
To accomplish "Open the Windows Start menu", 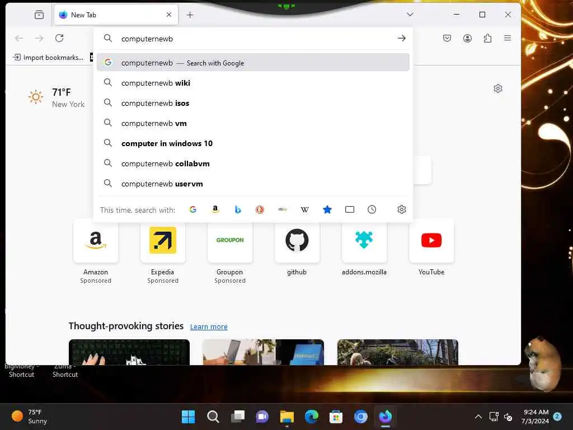I will (x=188, y=417).
